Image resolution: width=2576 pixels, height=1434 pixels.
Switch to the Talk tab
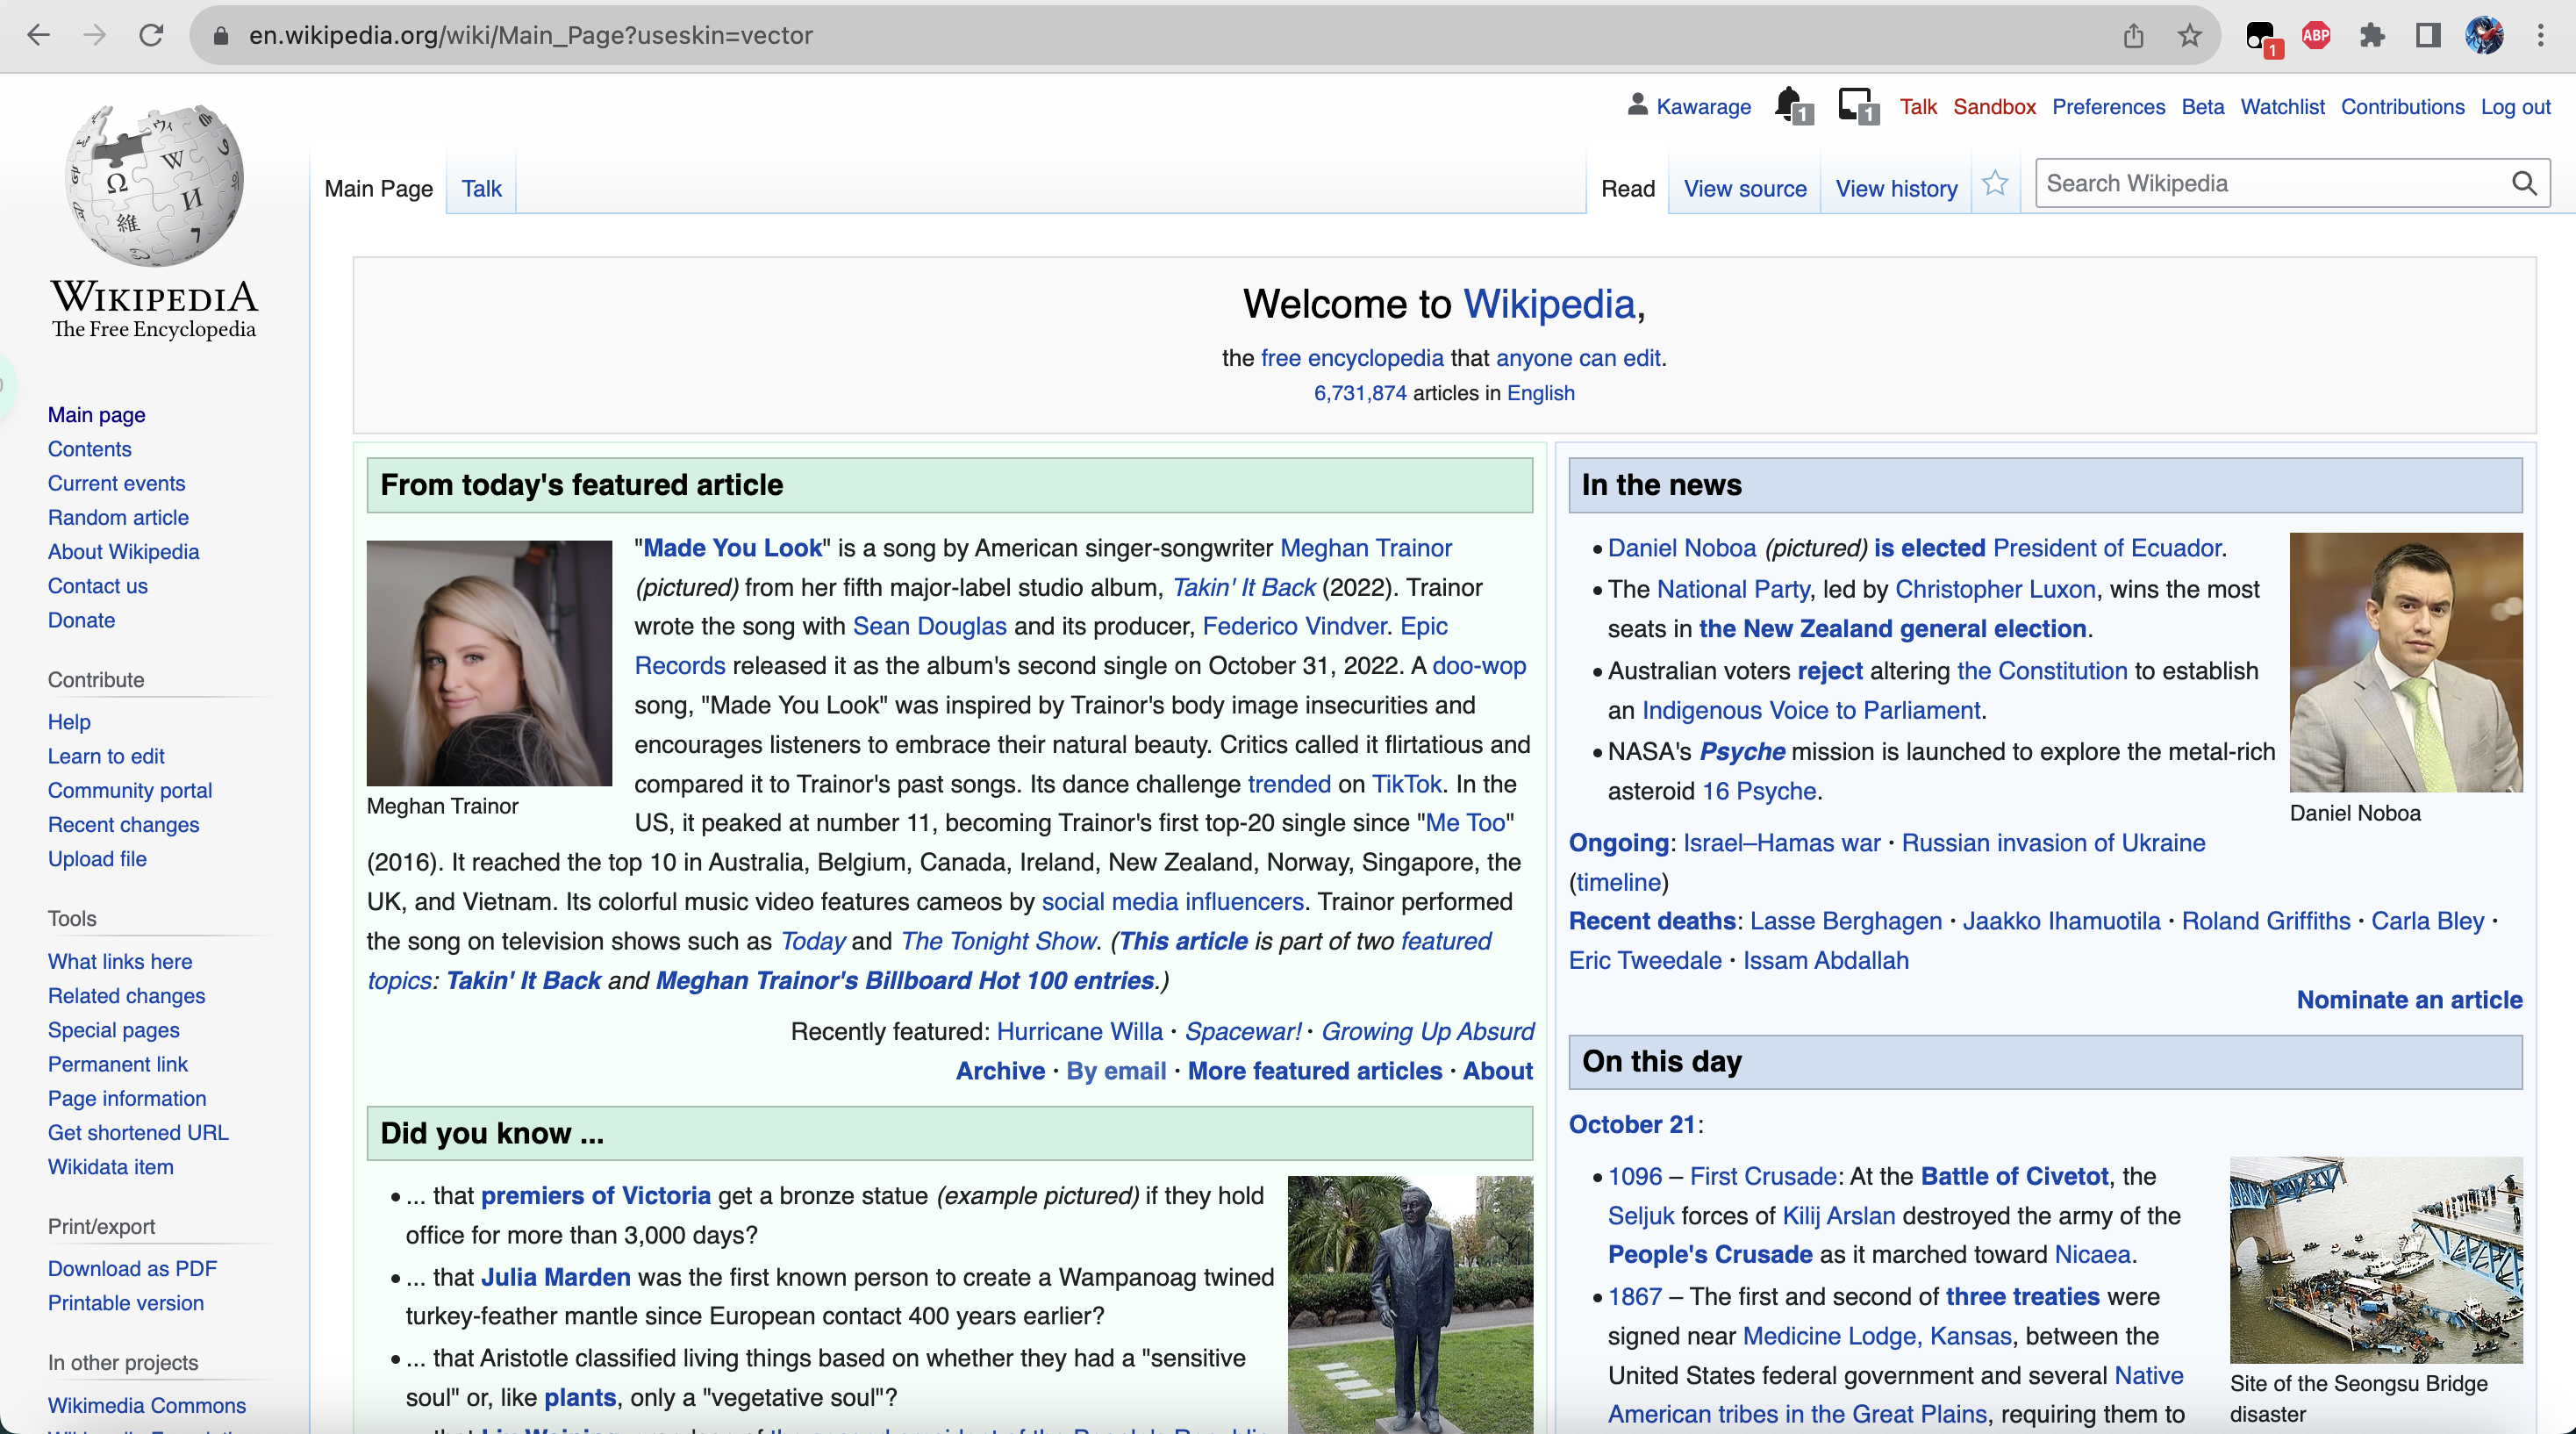[x=481, y=188]
